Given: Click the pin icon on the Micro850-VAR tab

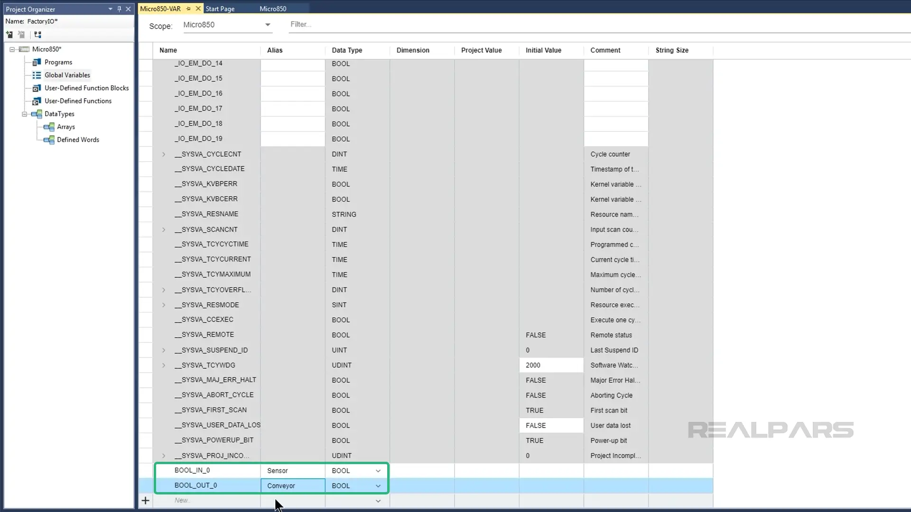Looking at the screenshot, I should [188, 9].
